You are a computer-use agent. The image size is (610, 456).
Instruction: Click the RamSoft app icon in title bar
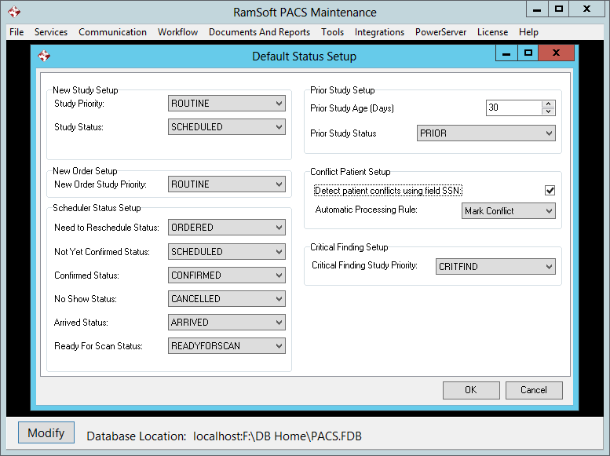(14, 12)
